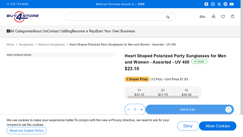The height and width of the screenshot is (137, 243).
Task: Click the Add to Cart button
Action: click(x=187, y=110)
